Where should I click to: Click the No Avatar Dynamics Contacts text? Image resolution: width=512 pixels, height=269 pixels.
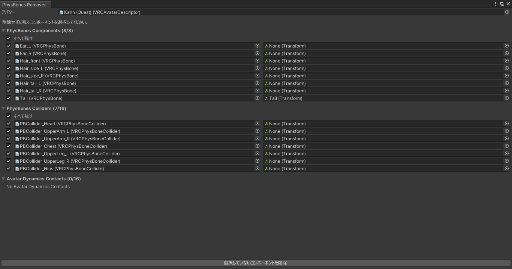pyautogui.click(x=38, y=186)
